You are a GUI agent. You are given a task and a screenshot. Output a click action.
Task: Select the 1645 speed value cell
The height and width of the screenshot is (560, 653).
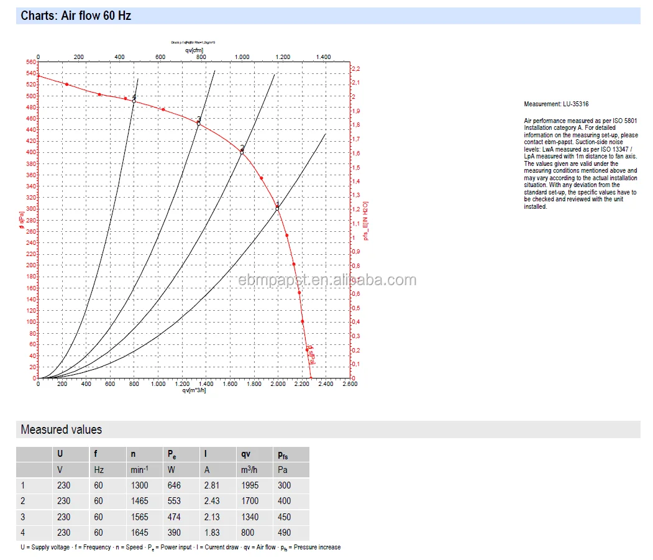139,533
